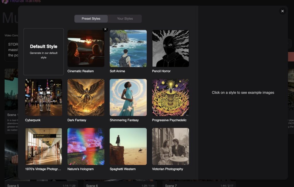Open the neural frames logo icon
This screenshot has height=187, width=294.
5,1
